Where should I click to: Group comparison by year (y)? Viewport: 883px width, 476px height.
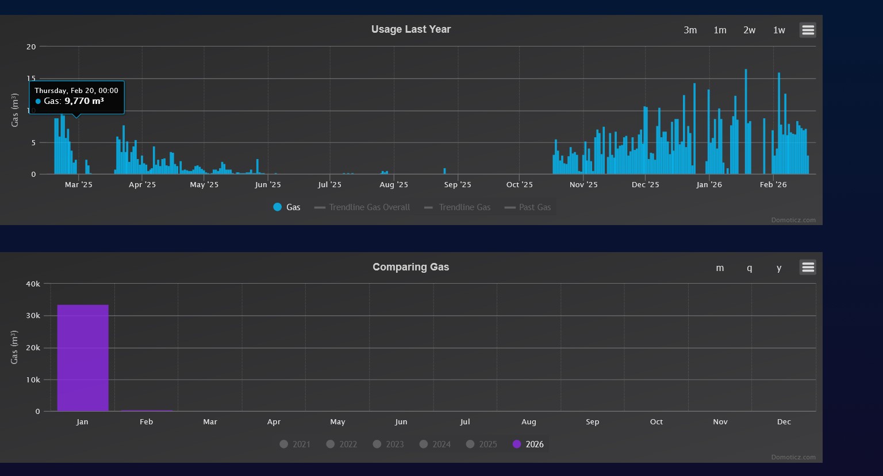coord(779,268)
